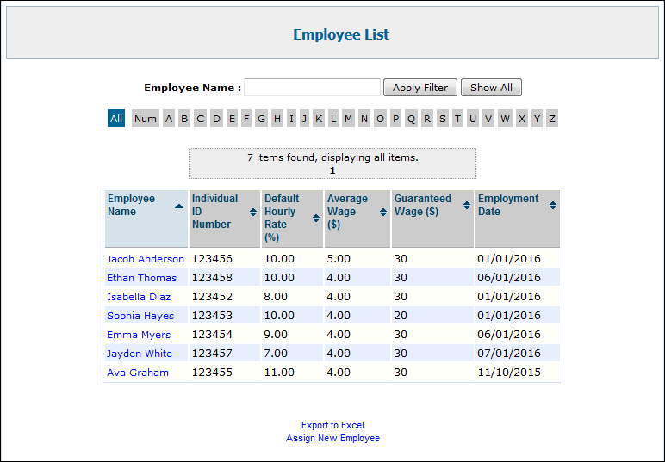Filter employees by letter L

coord(333,119)
